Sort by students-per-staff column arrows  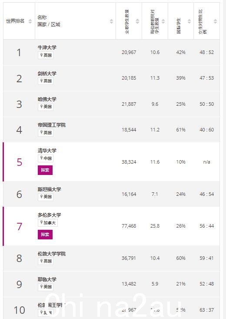(163, 21)
